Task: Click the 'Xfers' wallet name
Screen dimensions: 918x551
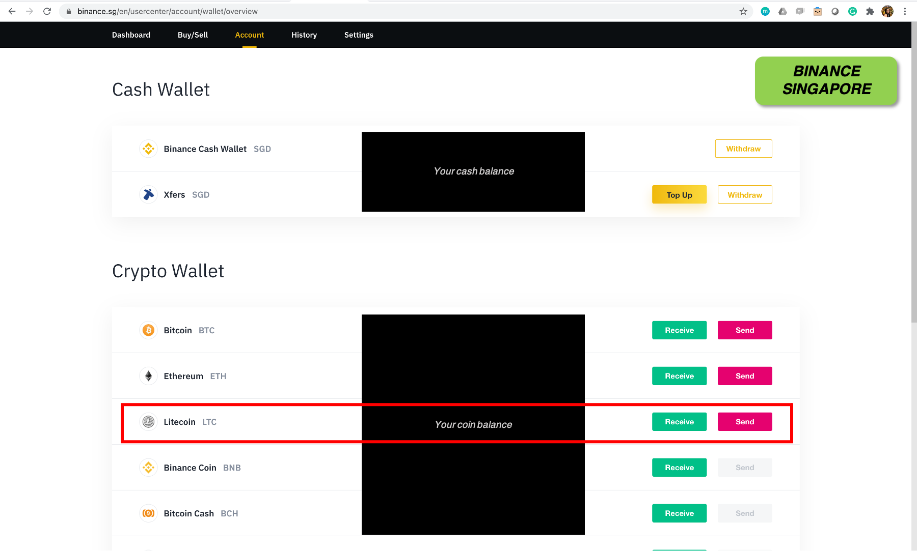Action: click(174, 194)
